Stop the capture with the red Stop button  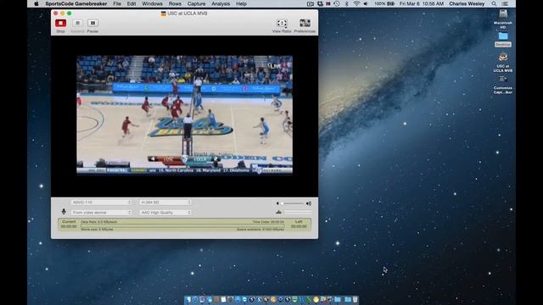(x=60, y=23)
